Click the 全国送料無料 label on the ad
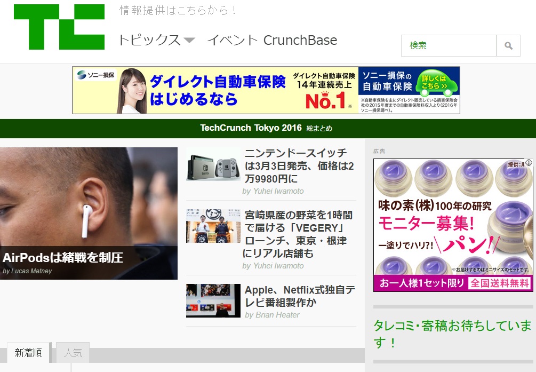Image resolution: width=536 pixels, height=372 pixels. click(x=500, y=283)
